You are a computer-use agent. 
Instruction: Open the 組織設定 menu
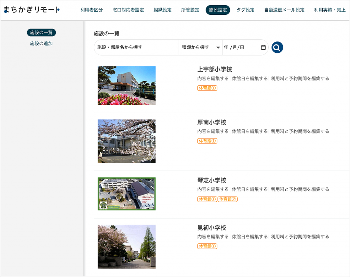coord(162,10)
